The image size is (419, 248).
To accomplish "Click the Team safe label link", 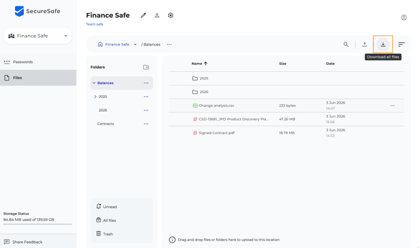I will [x=94, y=24].
